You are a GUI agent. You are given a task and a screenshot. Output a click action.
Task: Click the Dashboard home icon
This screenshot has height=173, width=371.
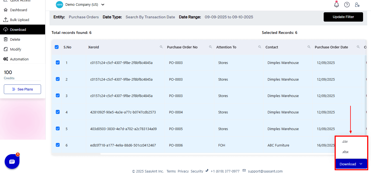pos(5,10)
